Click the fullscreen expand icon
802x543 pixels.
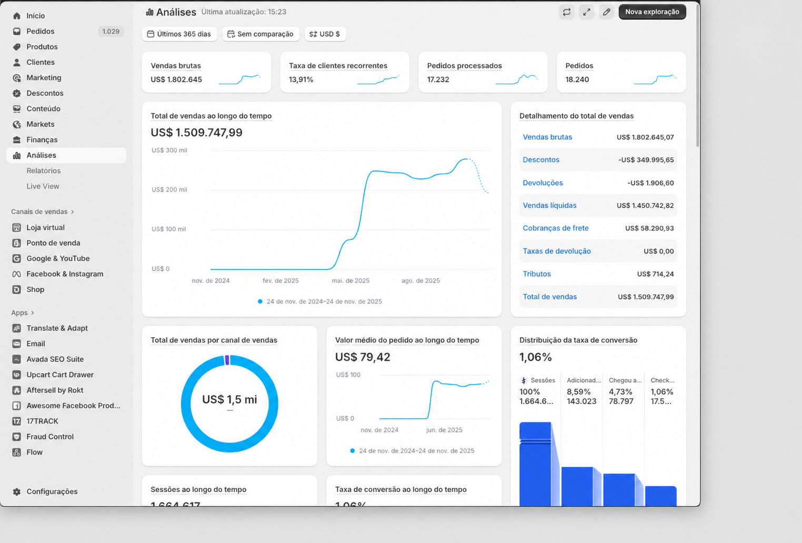click(587, 12)
